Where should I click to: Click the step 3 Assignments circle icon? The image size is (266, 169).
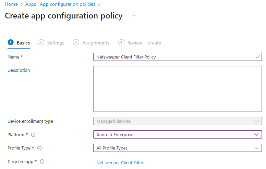pos(76,42)
